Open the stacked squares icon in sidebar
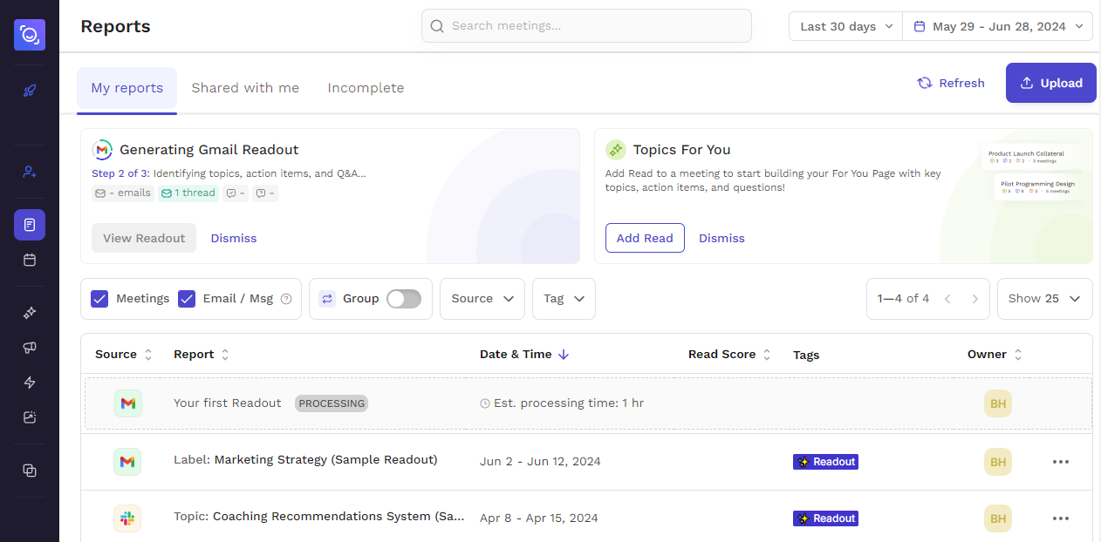 tap(30, 471)
